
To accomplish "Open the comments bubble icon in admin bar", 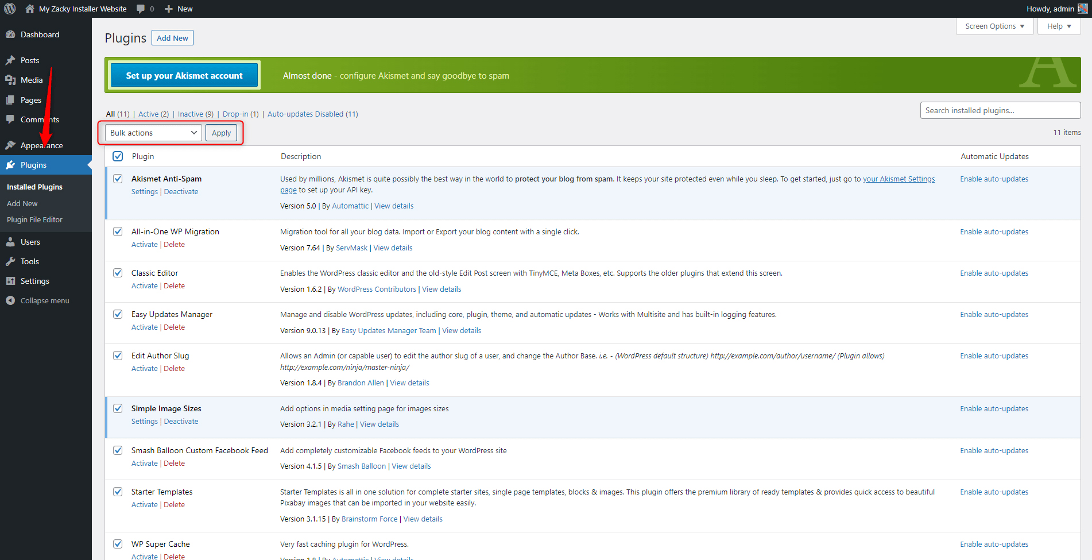I will tap(141, 9).
